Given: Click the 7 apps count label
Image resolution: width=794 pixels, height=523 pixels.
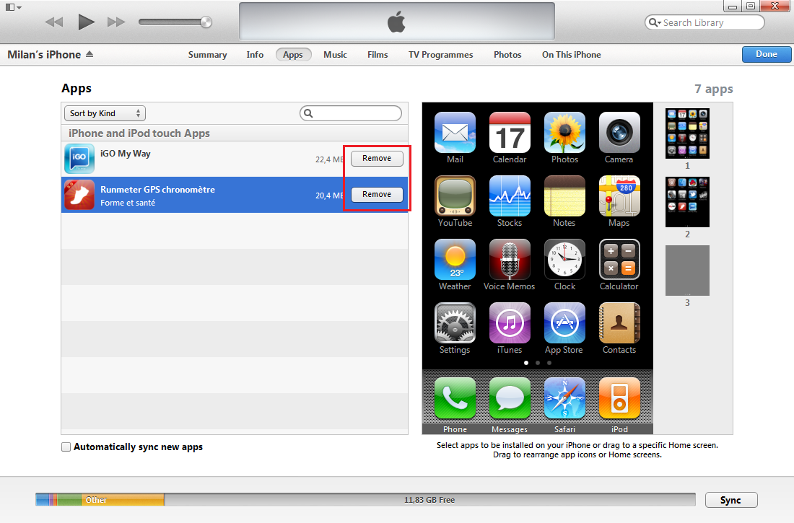Looking at the screenshot, I should (x=713, y=89).
